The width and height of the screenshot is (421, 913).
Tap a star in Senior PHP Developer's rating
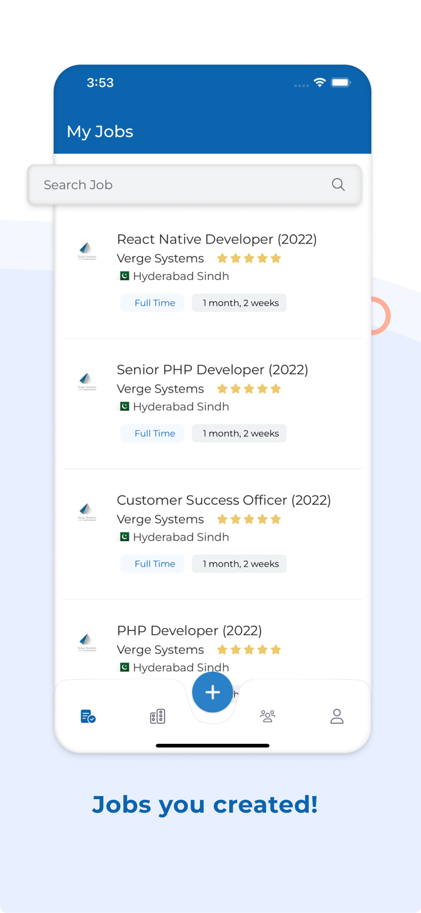point(249,388)
